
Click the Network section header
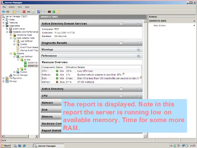[x=51, y=103]
